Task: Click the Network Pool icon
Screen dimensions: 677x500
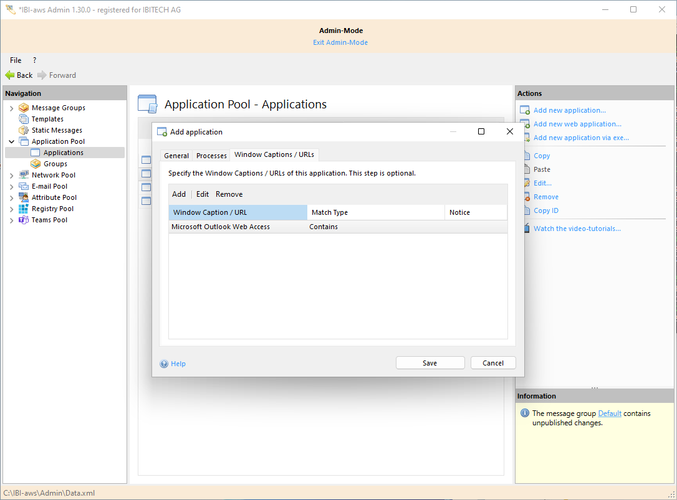Action: pos(24,175)
